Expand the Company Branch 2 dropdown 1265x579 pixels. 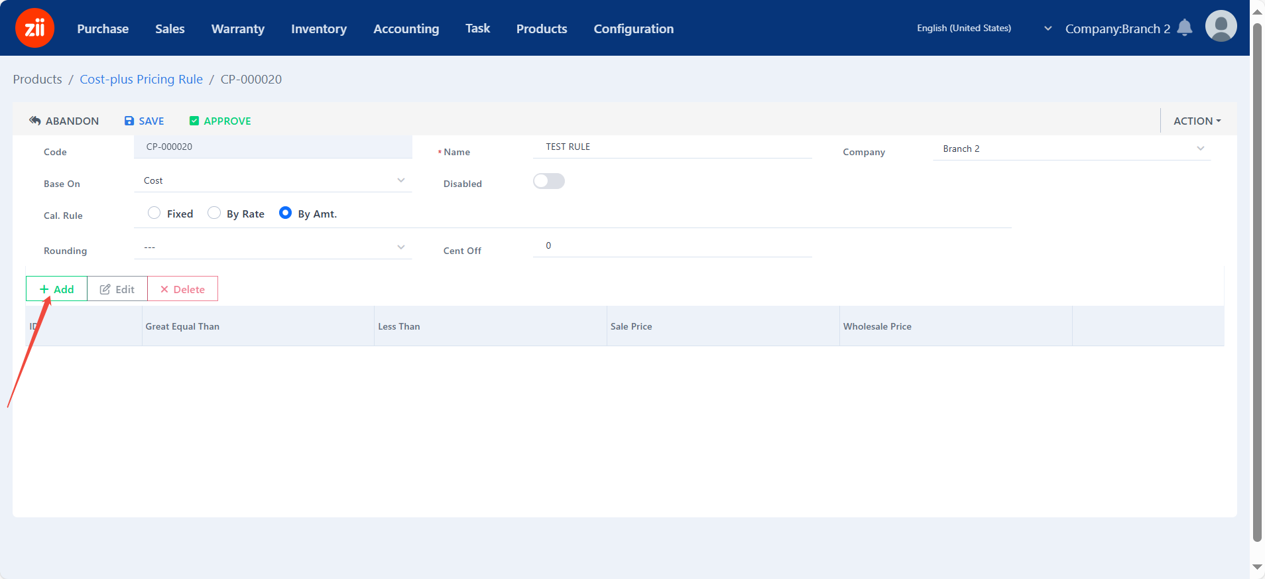tap(1071, 149)
